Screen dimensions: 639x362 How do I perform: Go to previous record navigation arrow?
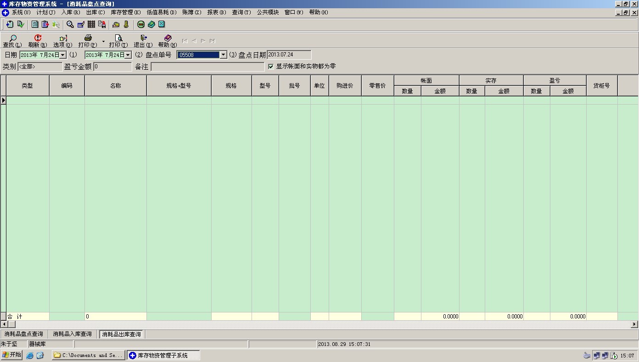pos(194,41)
